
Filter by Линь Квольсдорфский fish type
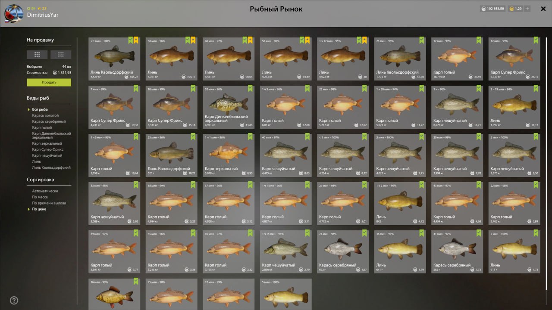(x=51, y=167)
